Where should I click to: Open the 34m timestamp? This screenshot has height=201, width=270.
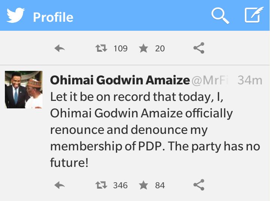(x=250, y=80)
